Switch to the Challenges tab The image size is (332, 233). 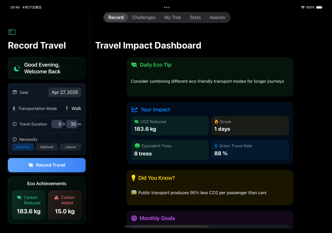click(x=144, y=17)
